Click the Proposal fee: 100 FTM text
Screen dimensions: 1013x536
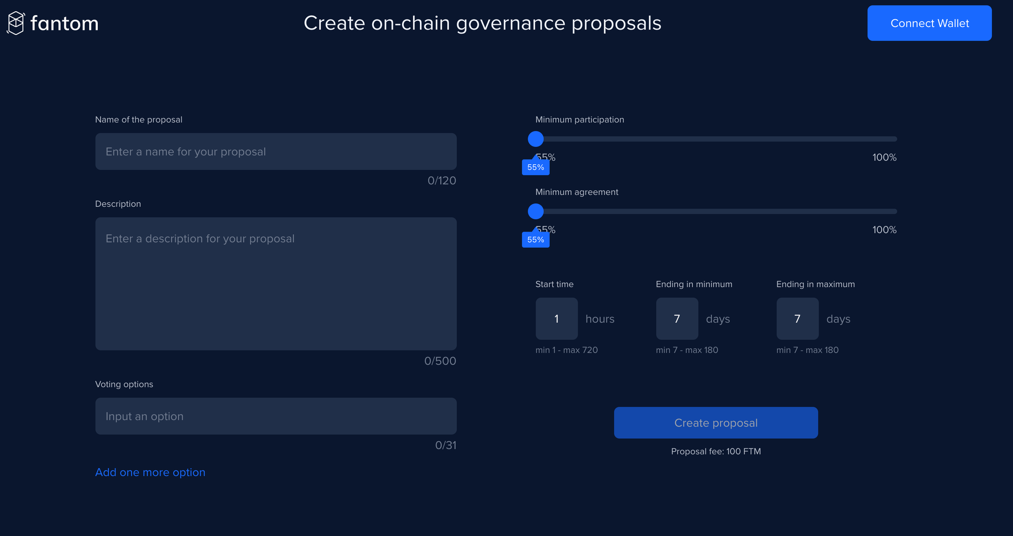[x=716, y=451]
